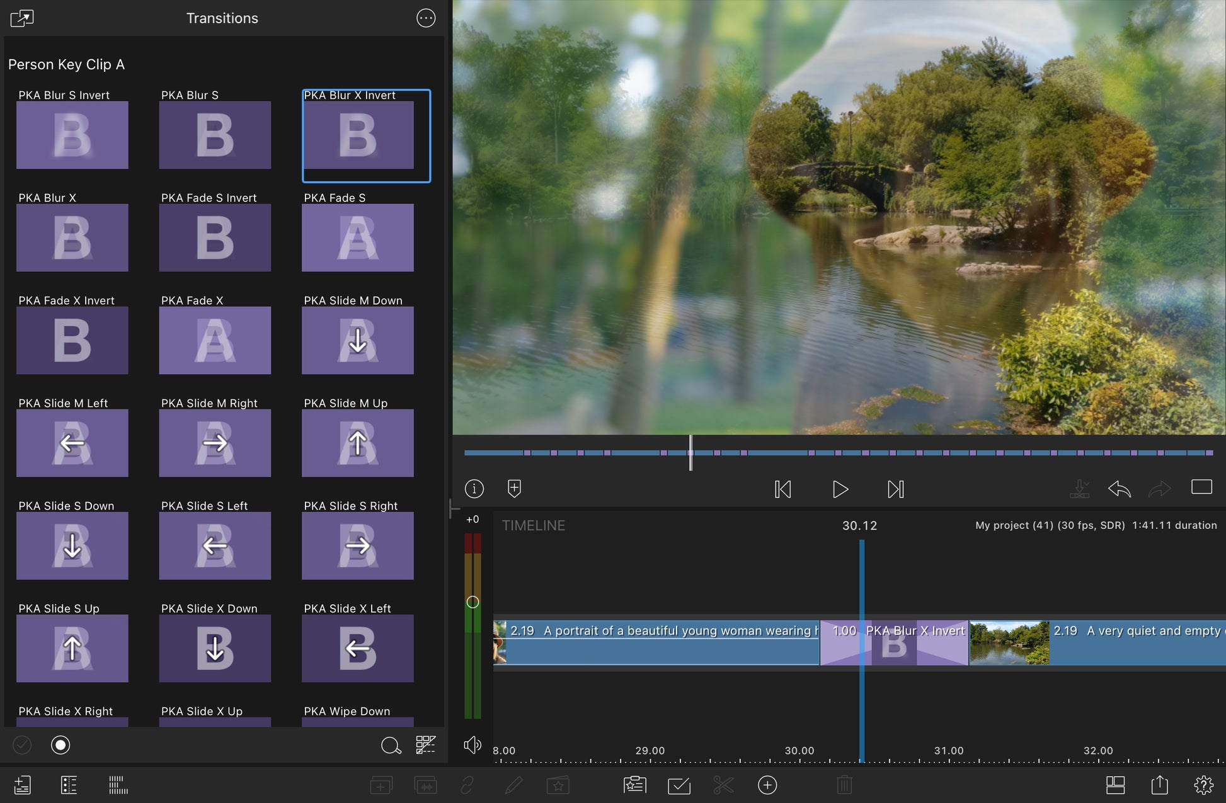The image size is (1226, 803).
Task: Open the layout switcher icon
Action: coord(1115,785)
